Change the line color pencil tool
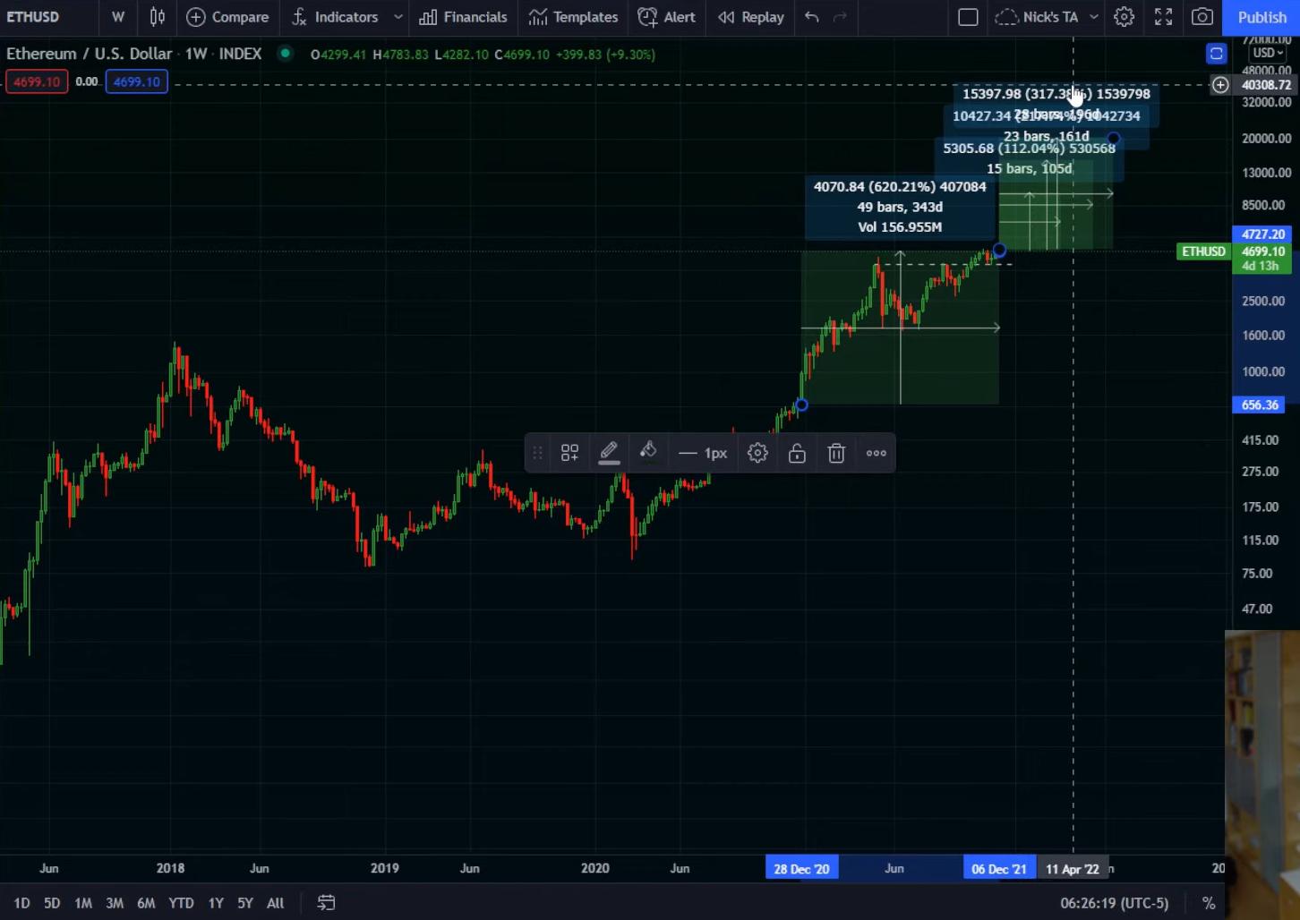 [x=609, y=453]
